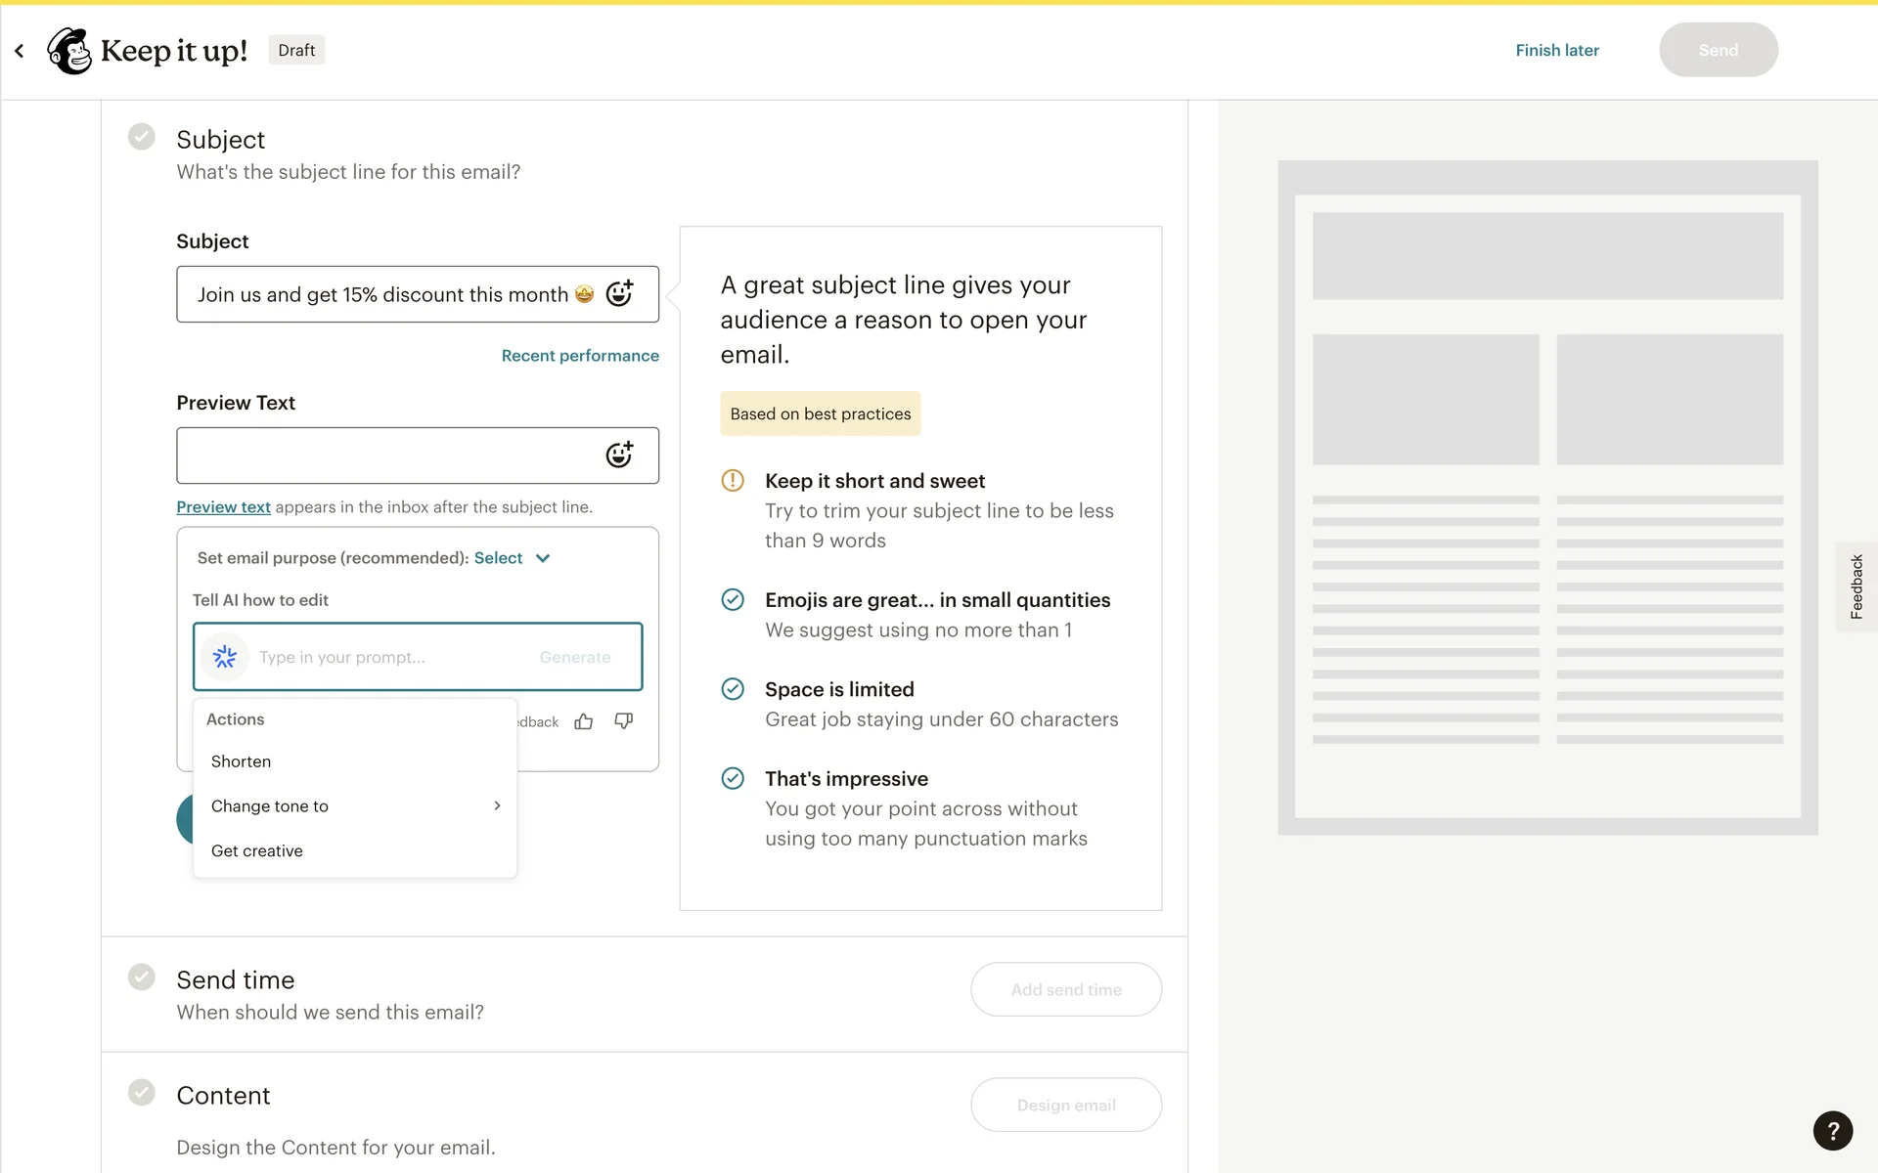Click the Send time section checkmark circle
The height and width of the screenshot is (1173, 1878).
[142, 977]
